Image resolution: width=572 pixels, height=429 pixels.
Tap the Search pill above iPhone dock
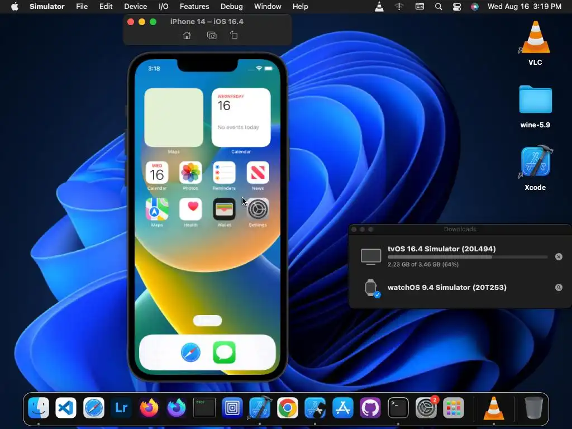click(x=207, y=321)
